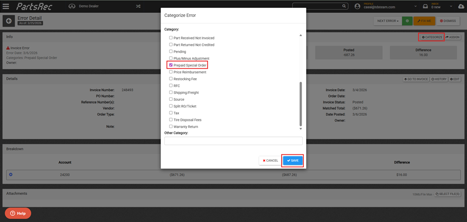
Task: Click Select File(s) for attachments
Action: coord(448,194)
